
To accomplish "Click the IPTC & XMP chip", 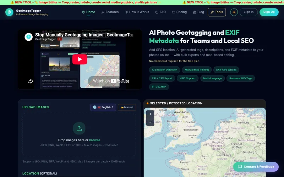I will [159, 87].
